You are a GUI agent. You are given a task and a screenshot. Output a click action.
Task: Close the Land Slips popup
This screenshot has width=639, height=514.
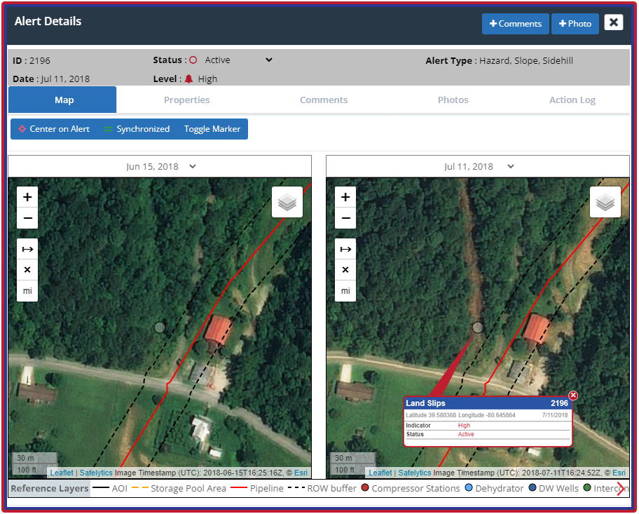[x=573, y=395]
